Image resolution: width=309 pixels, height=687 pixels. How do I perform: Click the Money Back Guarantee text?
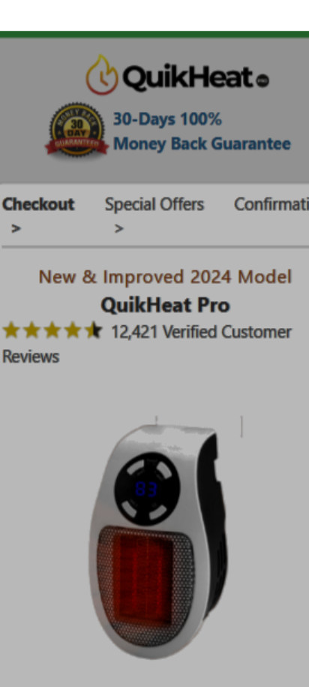[202, 143]
